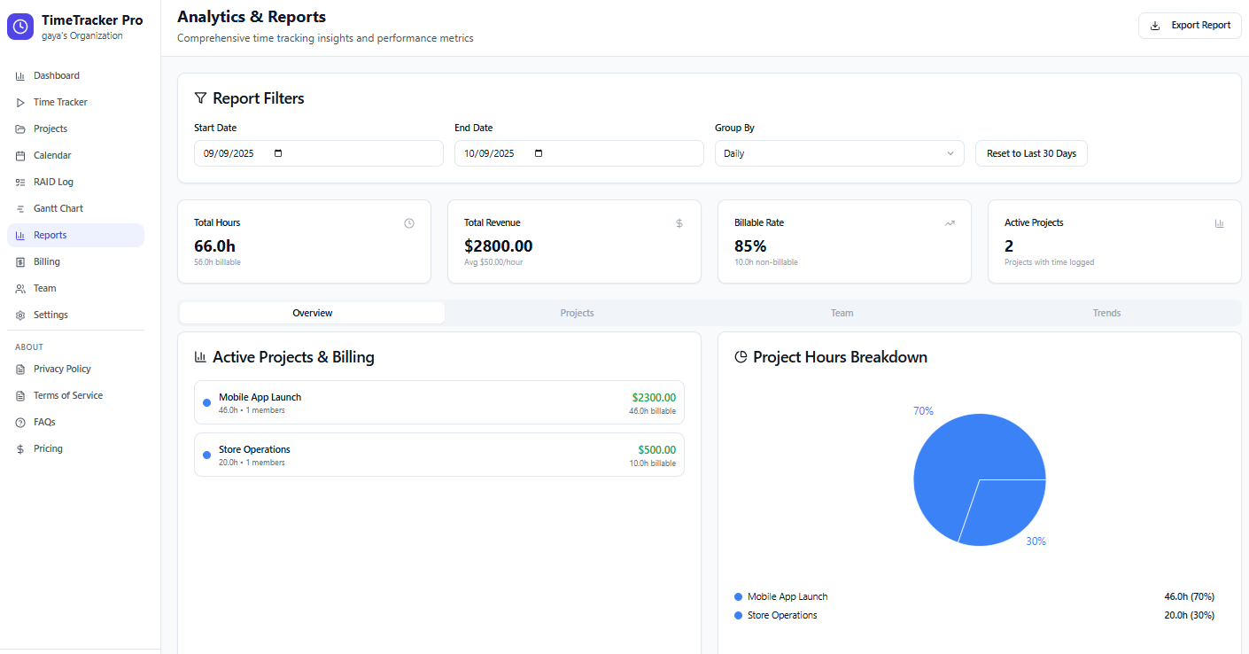Click the clock icon on Total Hours card
Image resolution: width=1249 pixels, height=654 pixels.
(408, 223)
